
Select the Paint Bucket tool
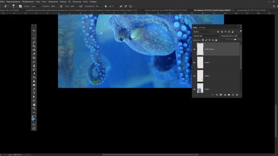point(34,77)
